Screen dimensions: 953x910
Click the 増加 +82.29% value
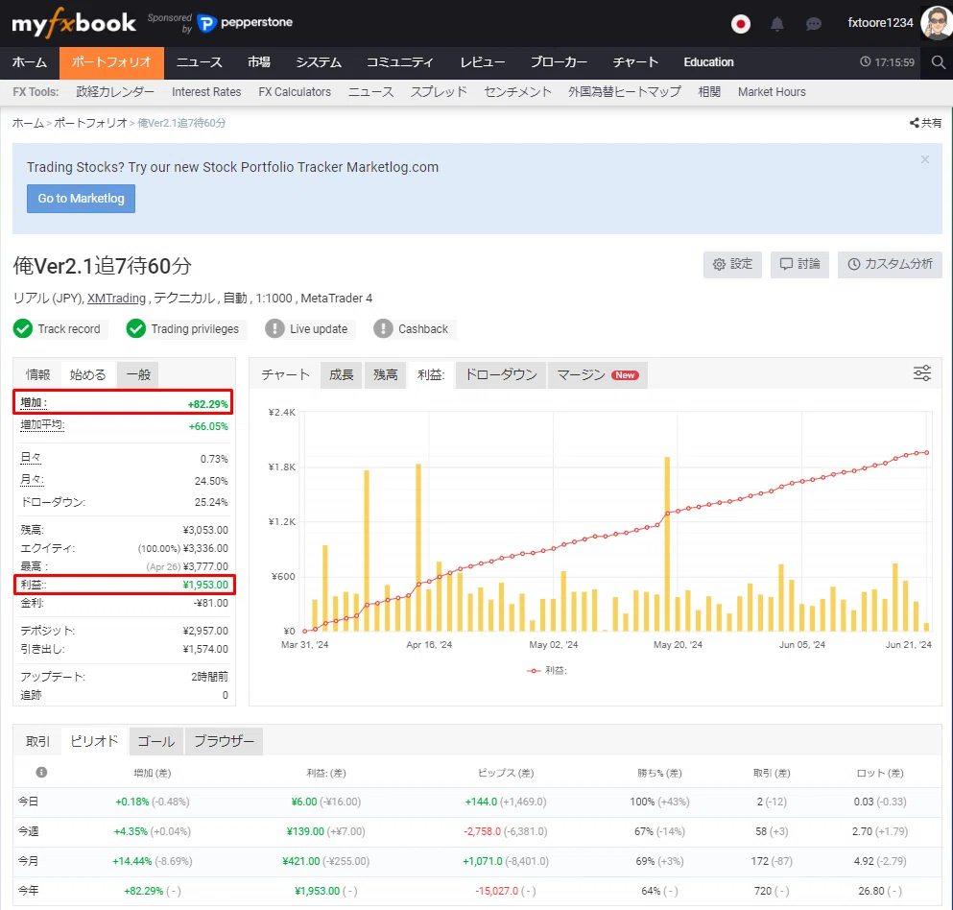(208, 404)
